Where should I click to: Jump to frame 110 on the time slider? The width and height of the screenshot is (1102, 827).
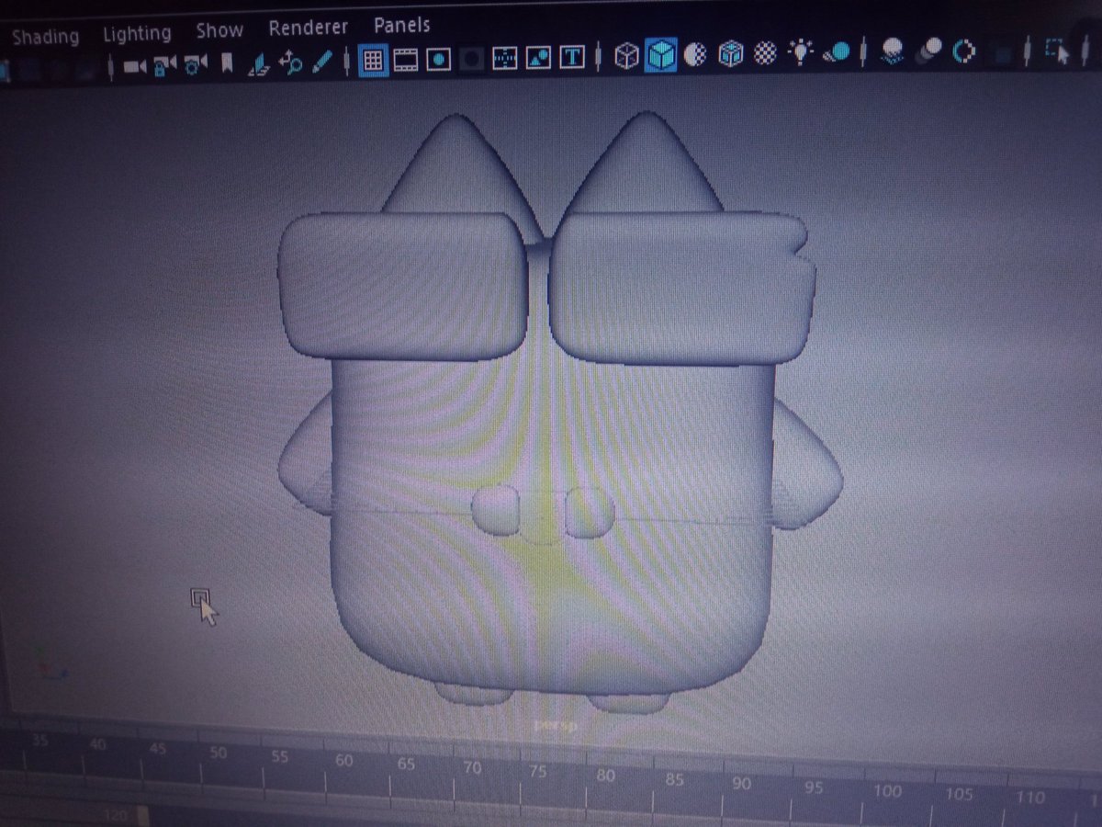[x=1031, y=797]
